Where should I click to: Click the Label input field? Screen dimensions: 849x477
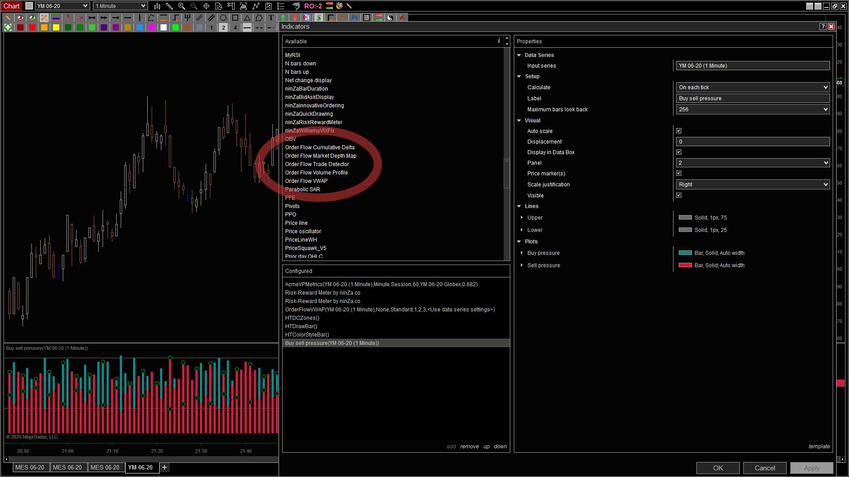point(753,98)
